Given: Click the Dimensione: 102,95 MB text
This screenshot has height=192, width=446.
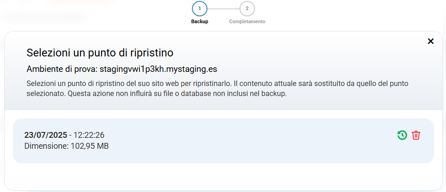Looking at the screenshot, I should click(66, 146).
